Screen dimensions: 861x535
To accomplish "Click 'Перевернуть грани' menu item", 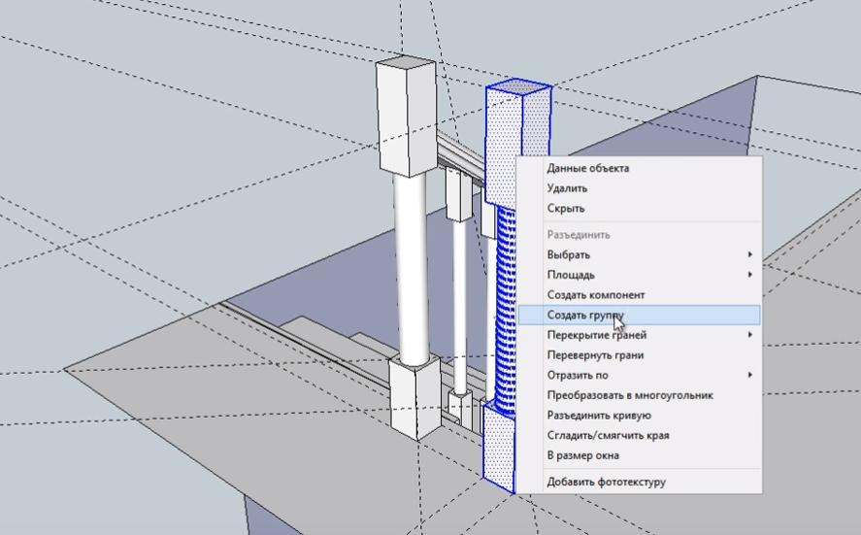I will point(594,355).
